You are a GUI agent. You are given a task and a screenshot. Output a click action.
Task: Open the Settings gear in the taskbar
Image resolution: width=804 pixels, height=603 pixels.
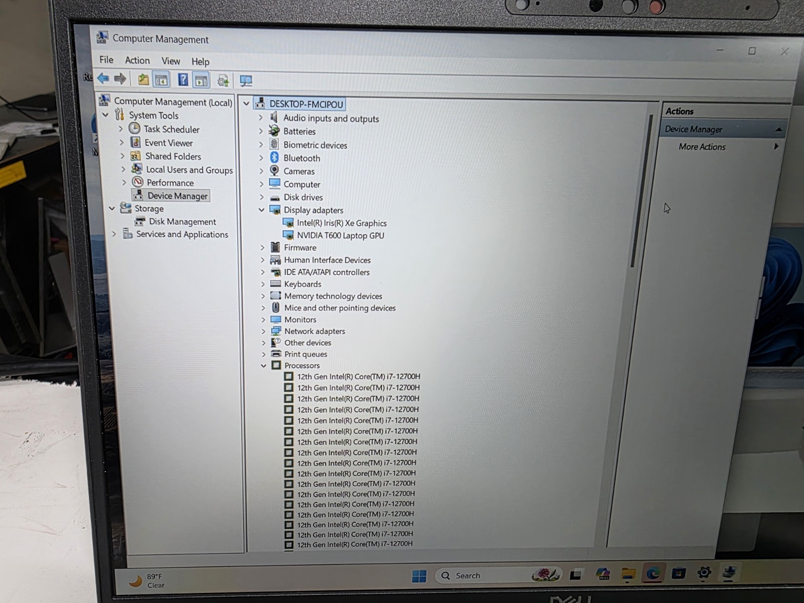pyautogui.click(x=704, y=572)
